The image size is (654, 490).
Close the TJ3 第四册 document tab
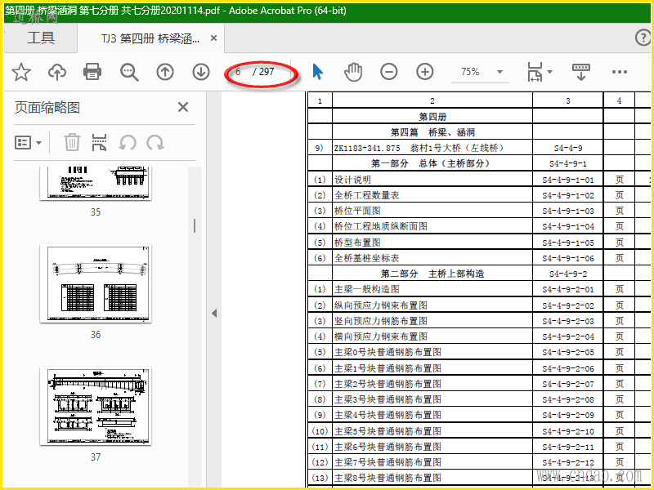213,38
